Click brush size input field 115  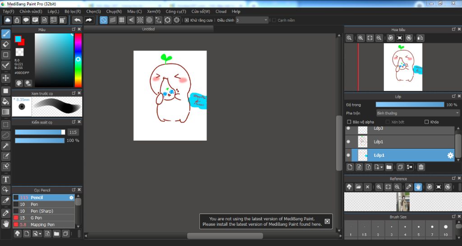pos(73,132)
